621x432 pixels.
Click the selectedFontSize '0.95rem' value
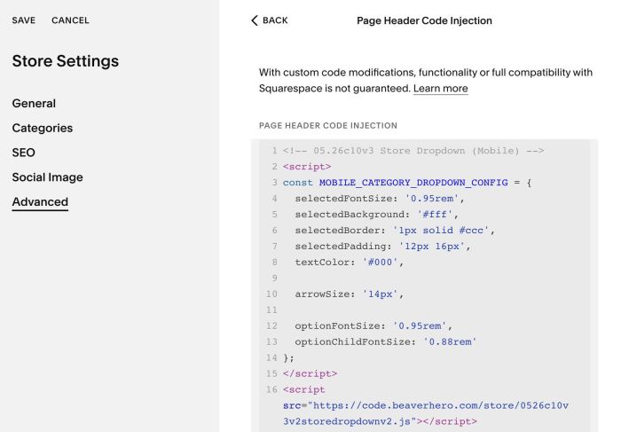pos(432,199)
